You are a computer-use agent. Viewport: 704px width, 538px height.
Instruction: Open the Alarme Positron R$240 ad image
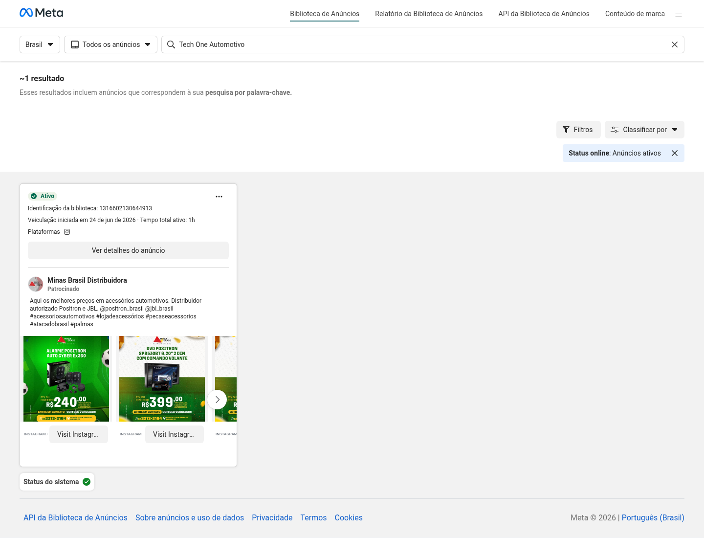[x=66, y=379]
